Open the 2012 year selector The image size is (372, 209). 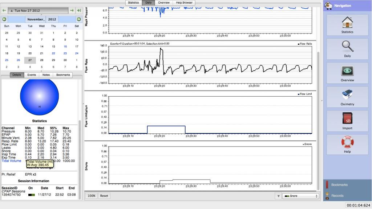52,19
